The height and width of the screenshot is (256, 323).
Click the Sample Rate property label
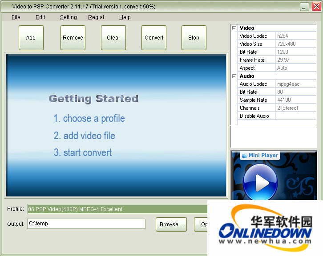pos(256,100)
